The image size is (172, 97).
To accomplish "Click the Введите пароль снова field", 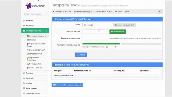I will (x=96, y=38).
